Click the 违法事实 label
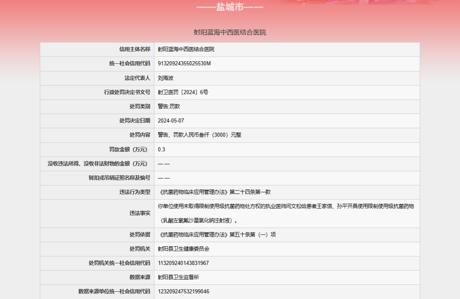 pyautogui.click(x=140, y=213)
